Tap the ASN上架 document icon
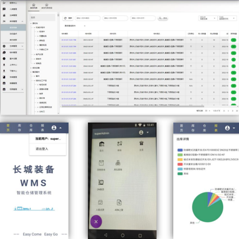This screenshot has height=239, width=239. pyautogui.click(x=119, y=202)
